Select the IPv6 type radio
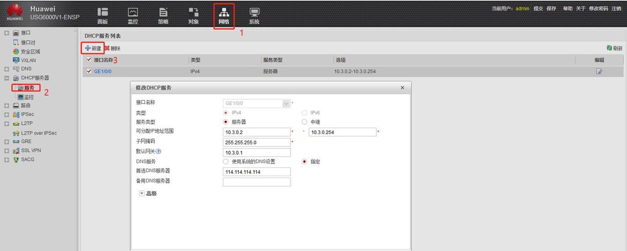The height and width of the screenshot is (251, 627). pos(304,113)
